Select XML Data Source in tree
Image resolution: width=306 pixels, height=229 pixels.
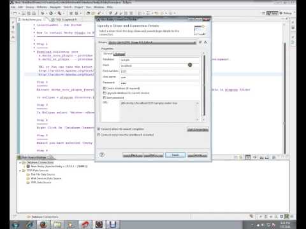tap(41, 183)
